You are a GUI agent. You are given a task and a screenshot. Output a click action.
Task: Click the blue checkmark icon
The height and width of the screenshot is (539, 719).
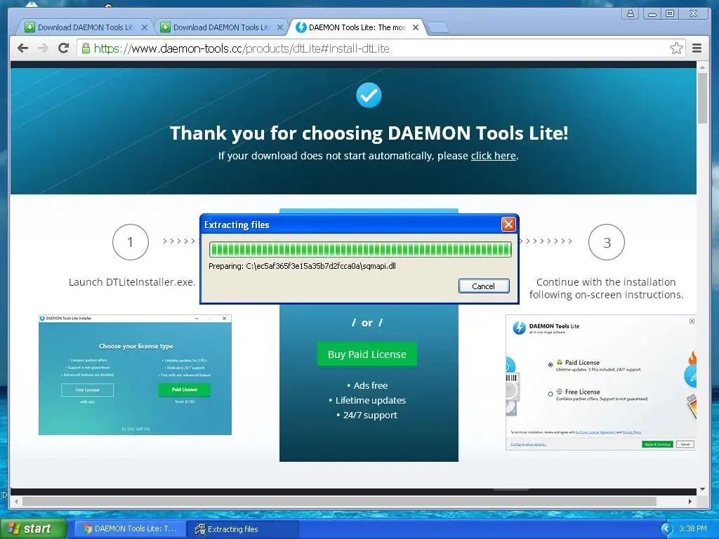tap(369, 95)
